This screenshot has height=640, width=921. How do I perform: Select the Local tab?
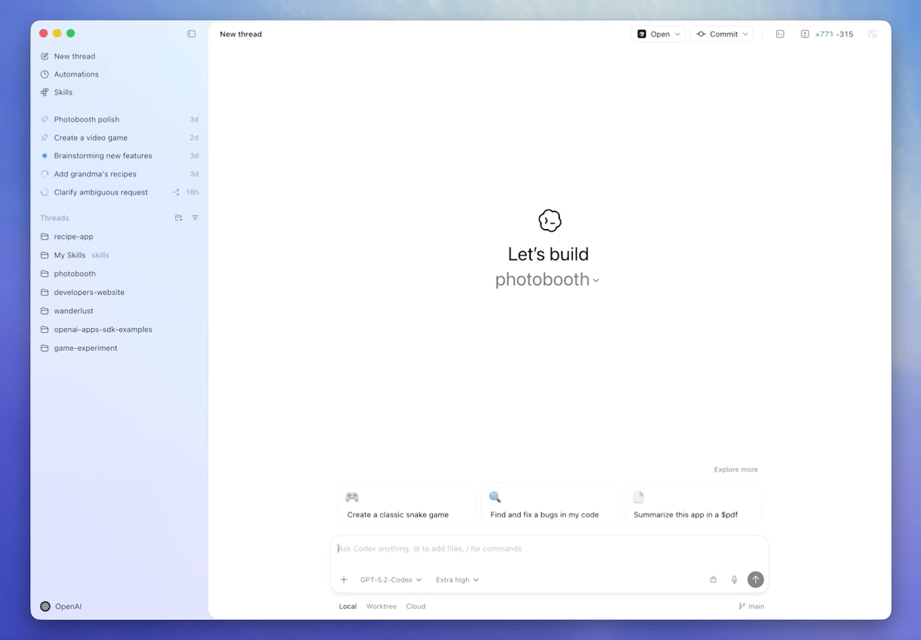[x=348, y=607]
